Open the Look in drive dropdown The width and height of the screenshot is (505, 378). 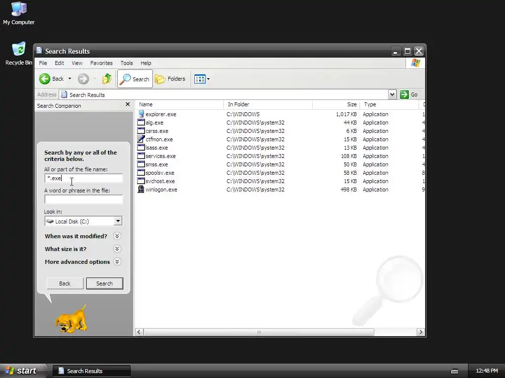118,221
